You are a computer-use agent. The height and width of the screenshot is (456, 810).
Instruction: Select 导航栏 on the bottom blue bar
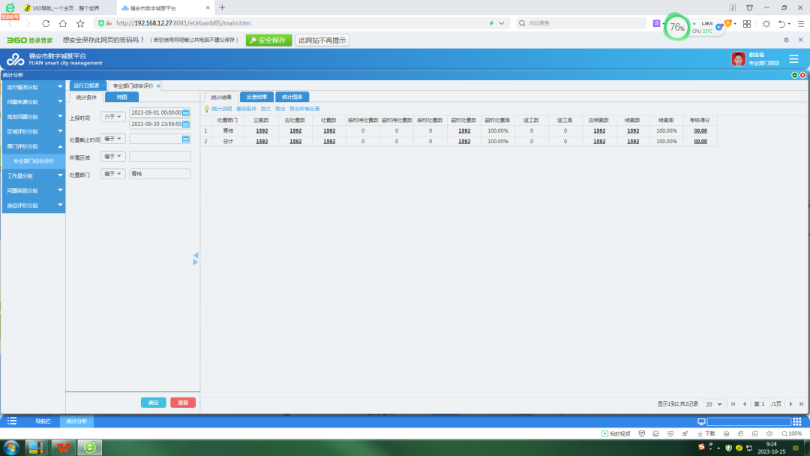(43, 421)
